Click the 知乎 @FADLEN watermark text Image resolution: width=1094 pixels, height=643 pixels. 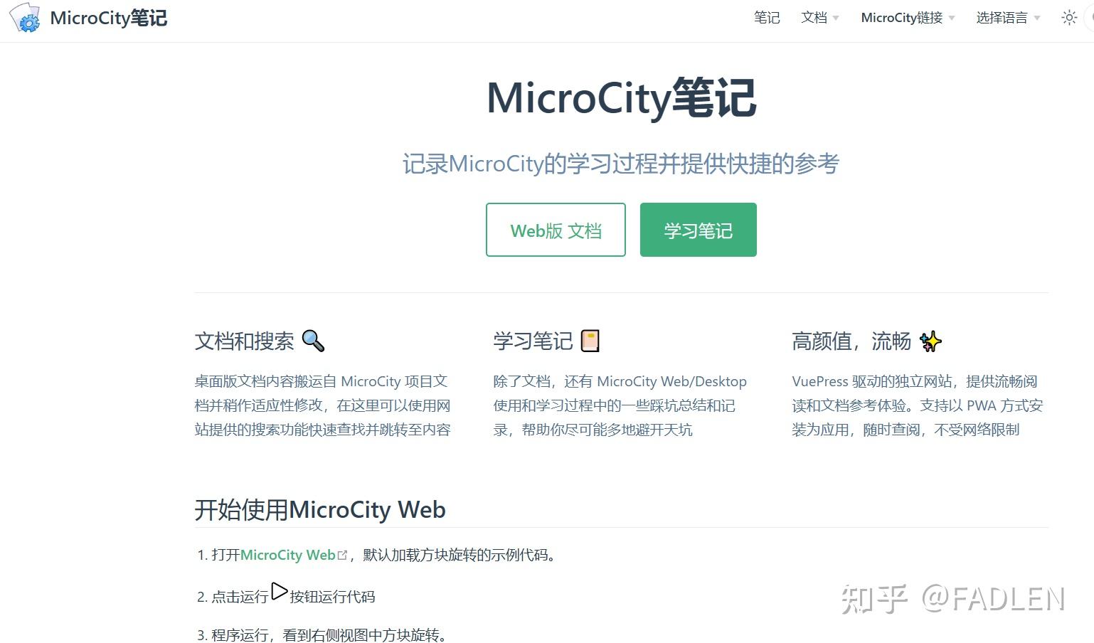click(953, 600)
